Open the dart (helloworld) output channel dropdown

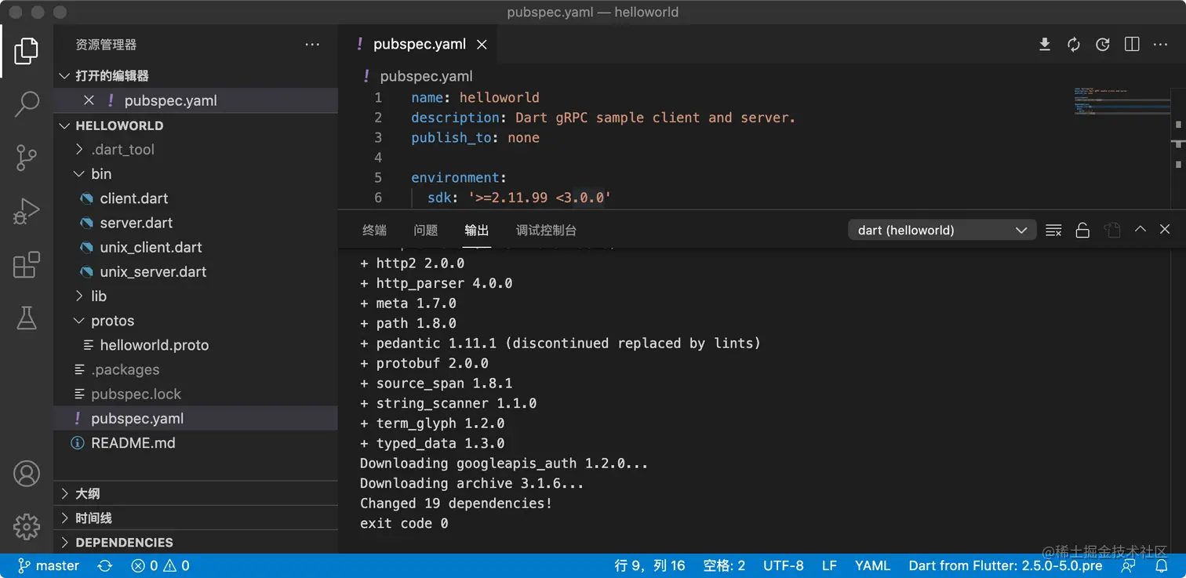click(x=942, y=230)
